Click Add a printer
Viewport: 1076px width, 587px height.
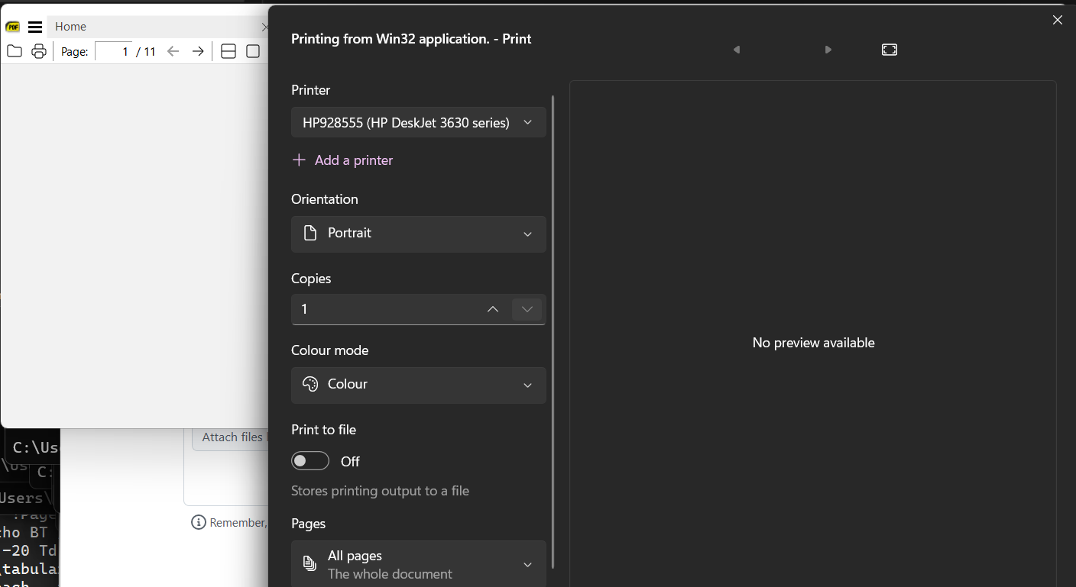tap(342, 160)
